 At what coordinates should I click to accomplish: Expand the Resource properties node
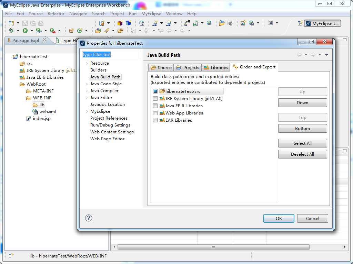pyautogui.click(x=87, y=63)
